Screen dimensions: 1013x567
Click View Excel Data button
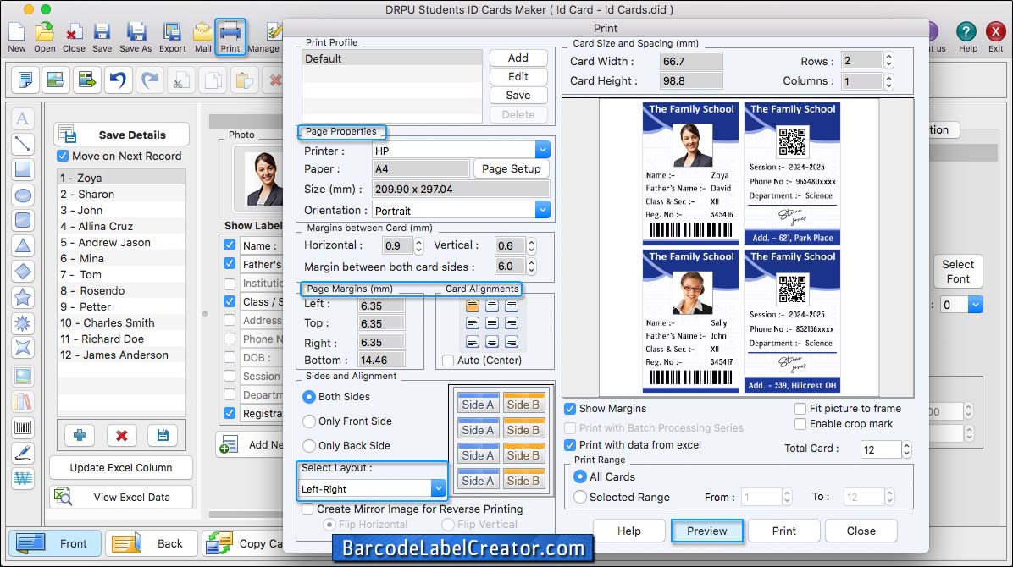coord(121,497)
